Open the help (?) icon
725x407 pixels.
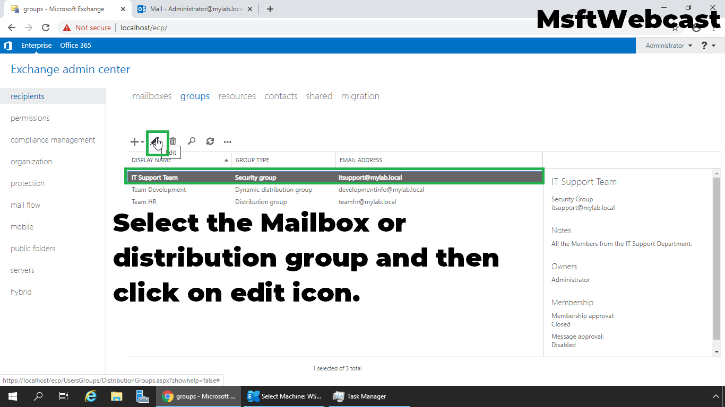point(704,45)
